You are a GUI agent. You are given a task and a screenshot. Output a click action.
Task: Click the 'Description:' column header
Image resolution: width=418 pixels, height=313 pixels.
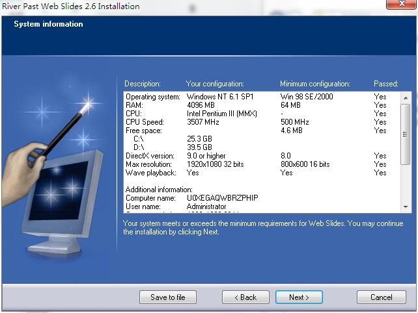pyautogui.click(x=143, y=84)
